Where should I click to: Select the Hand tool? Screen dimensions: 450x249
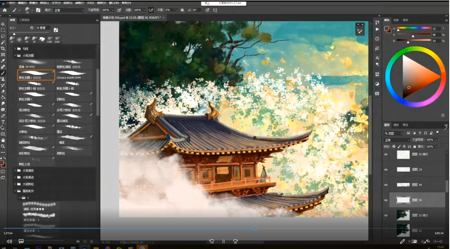(3, 140)
